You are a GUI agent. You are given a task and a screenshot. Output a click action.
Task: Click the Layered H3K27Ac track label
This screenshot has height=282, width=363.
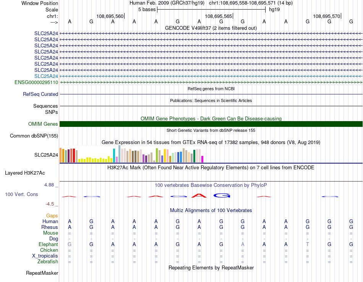(x=25, y=173)
